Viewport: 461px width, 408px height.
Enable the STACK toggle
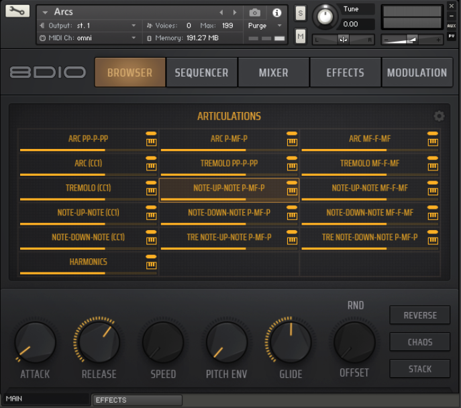pos(420,368)
